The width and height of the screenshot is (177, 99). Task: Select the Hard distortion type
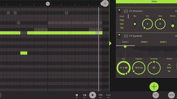point(122,16)
